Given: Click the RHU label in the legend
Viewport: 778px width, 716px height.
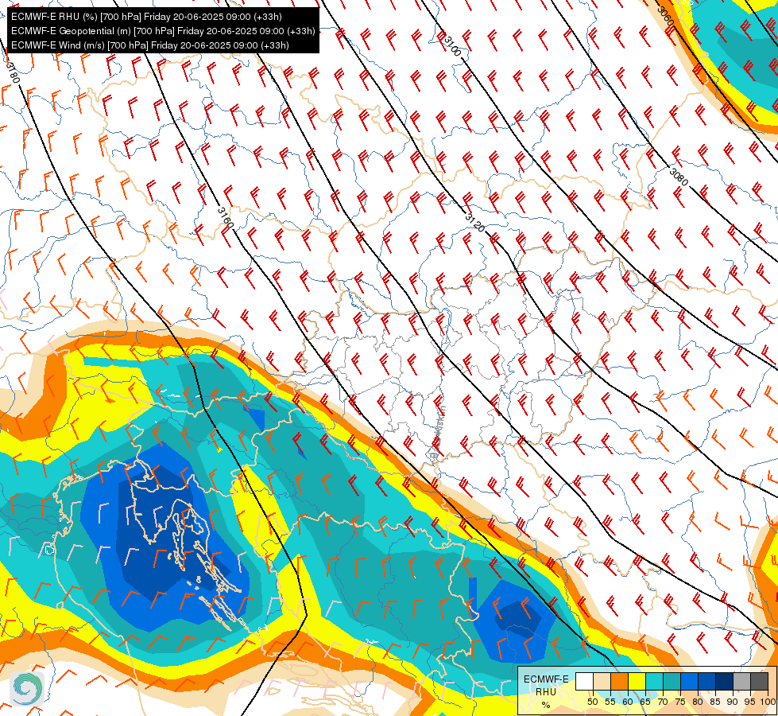Looking at the screenshot, I should point(546,691).
